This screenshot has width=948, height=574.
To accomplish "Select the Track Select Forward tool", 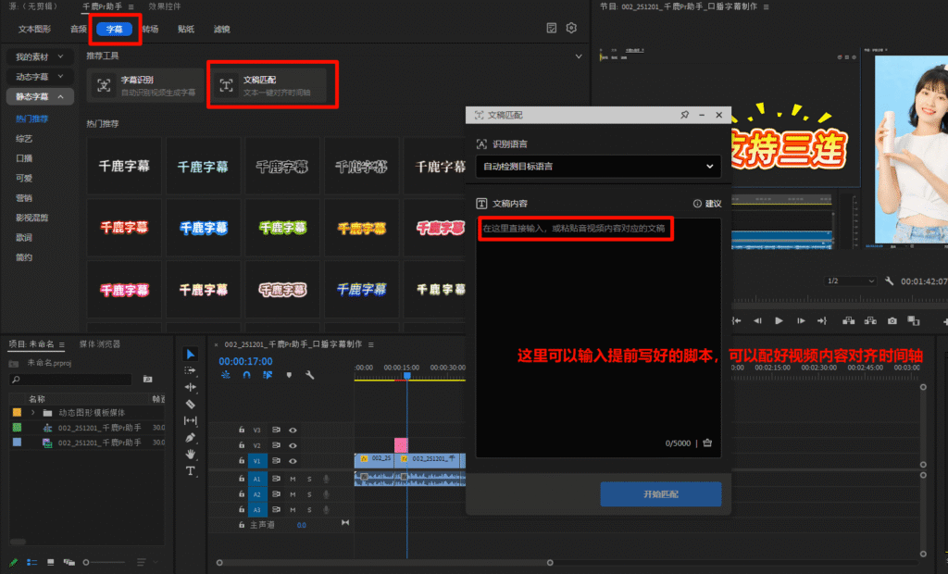I will 191,370.
